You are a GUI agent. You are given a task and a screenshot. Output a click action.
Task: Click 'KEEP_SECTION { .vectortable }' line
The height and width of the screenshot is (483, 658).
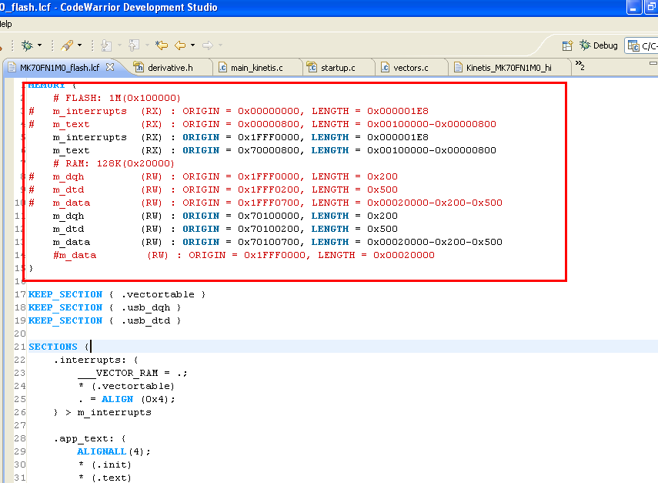(x=117, y=294)
